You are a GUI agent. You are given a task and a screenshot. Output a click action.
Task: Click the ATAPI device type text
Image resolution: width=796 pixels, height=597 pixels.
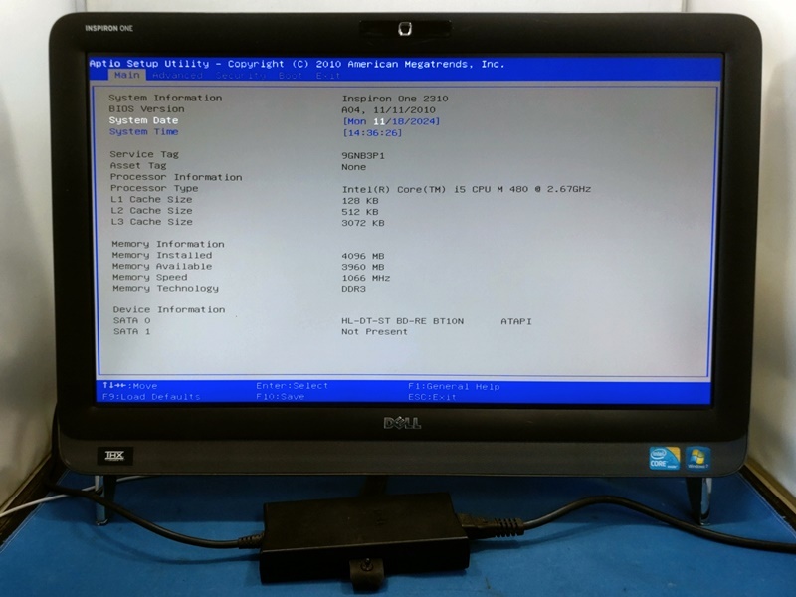coord(516,321)
